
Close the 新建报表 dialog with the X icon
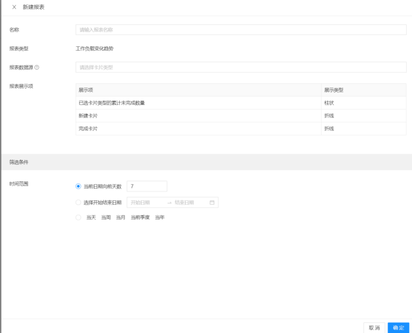point(14,7)
